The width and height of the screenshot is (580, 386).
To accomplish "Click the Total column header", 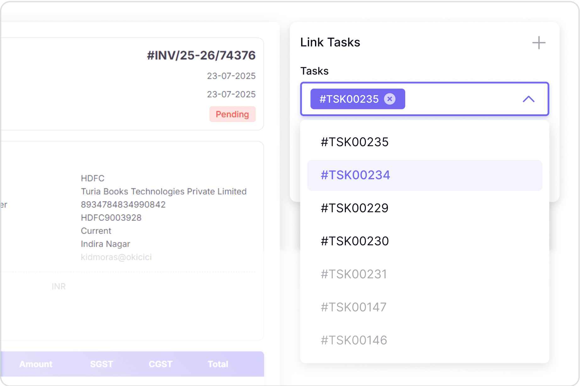I will point(218,364).
